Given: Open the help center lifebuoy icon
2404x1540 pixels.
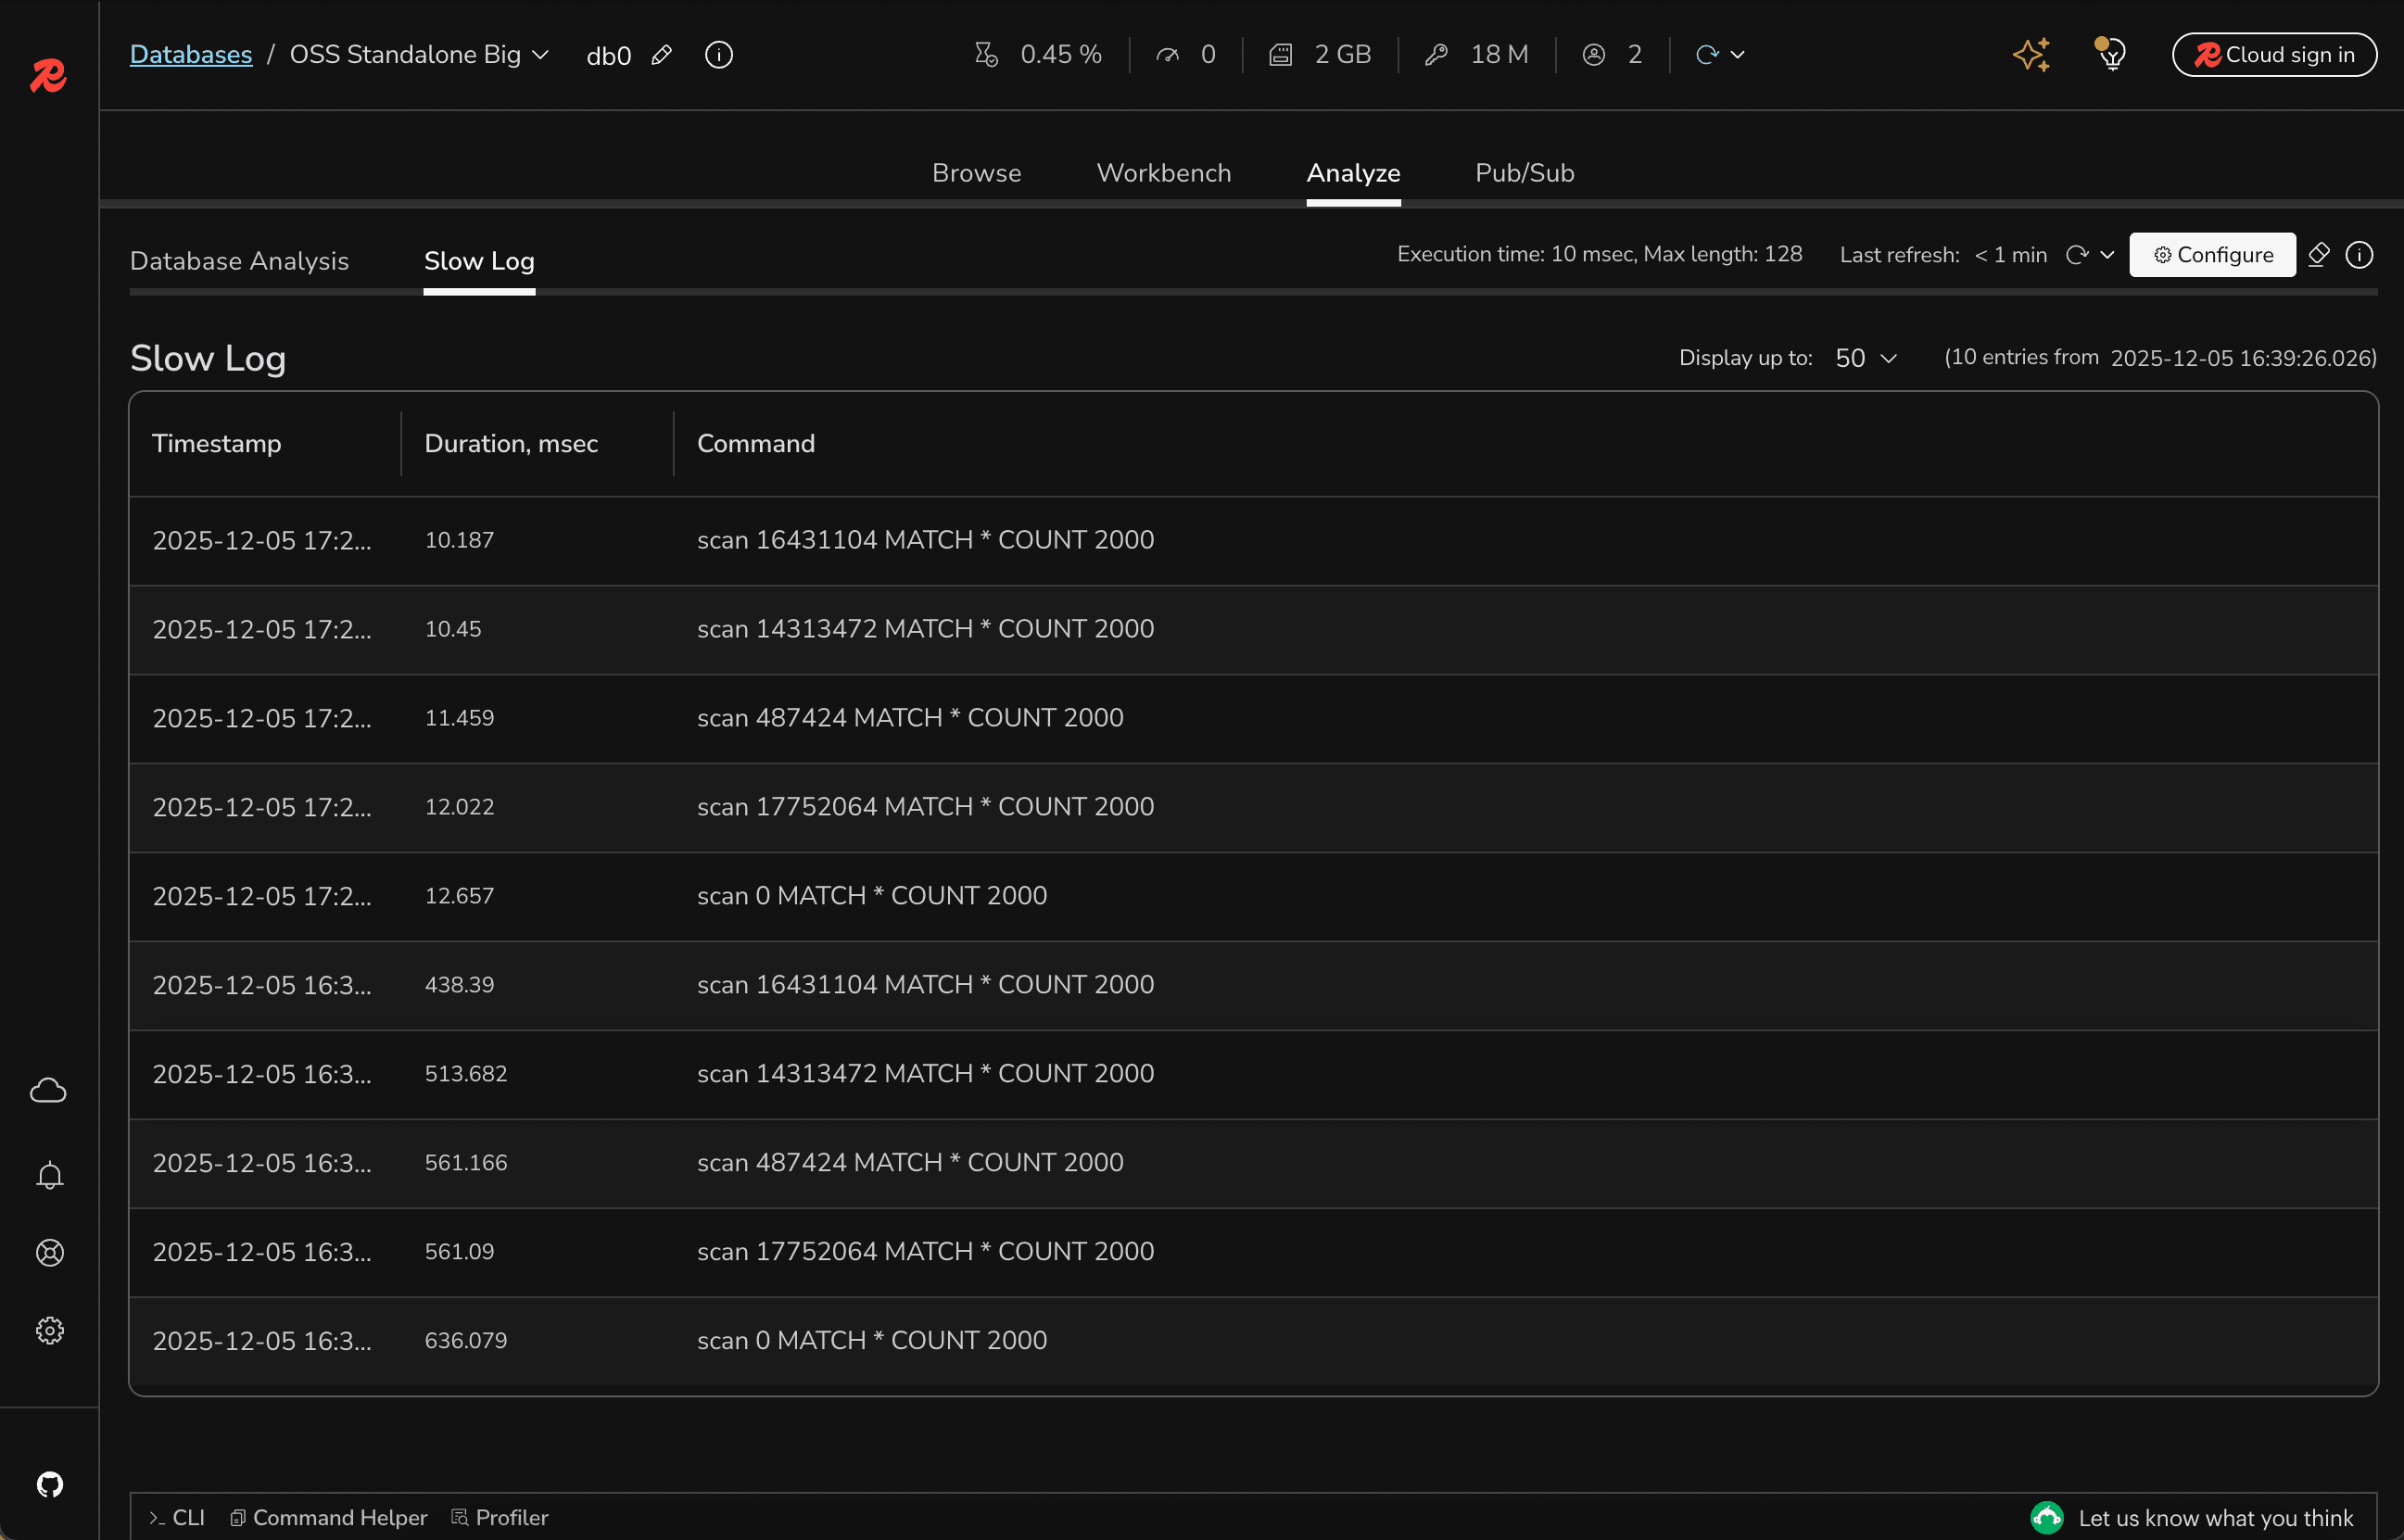Looking at the screenshot, I should [49, 1253].
